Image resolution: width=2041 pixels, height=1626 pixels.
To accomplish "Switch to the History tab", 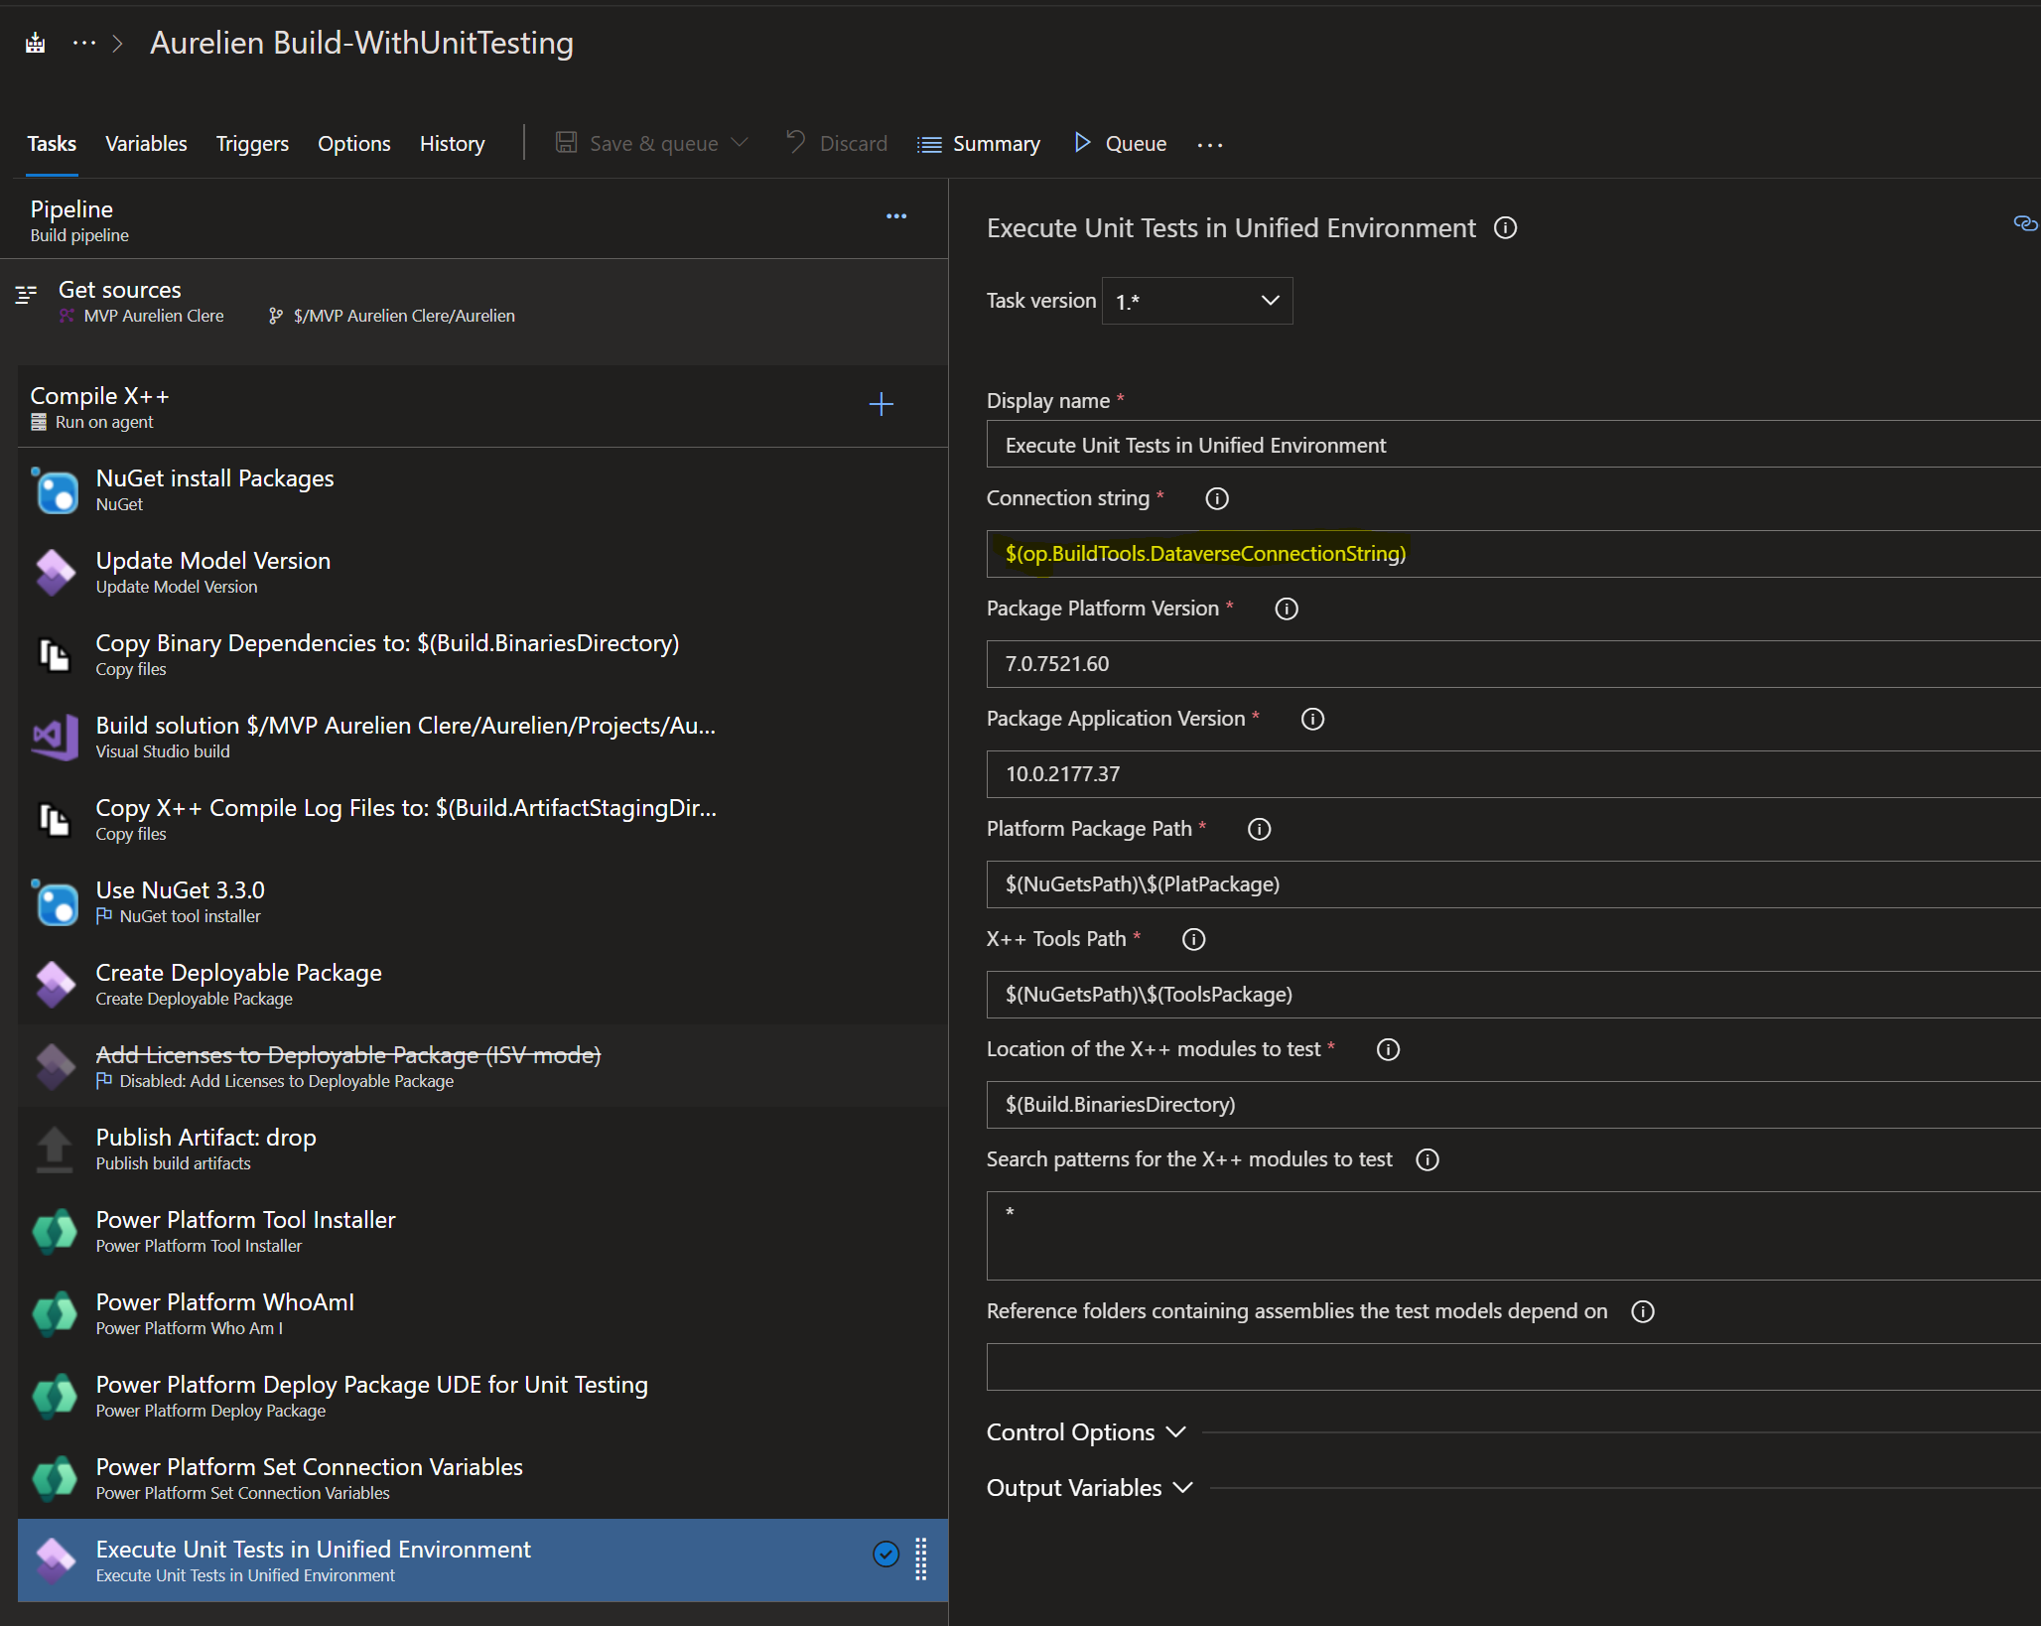I will pos(453,144).
